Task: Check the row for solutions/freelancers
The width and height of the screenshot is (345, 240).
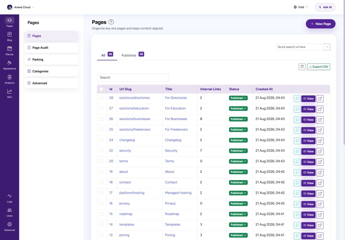Action: (101, 129)
